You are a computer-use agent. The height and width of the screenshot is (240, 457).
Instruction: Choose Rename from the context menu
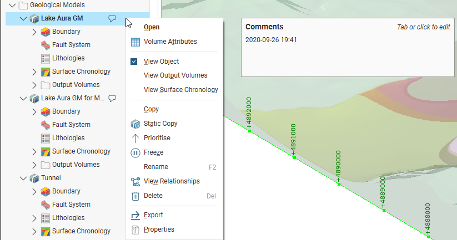155,167
